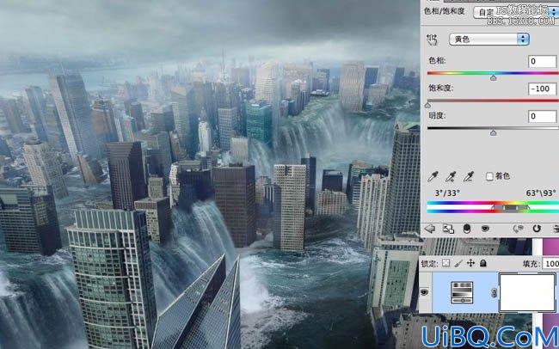Open the 自定 preset dropdown
This screenshot has height=349, width=559.
click(515, 13)
